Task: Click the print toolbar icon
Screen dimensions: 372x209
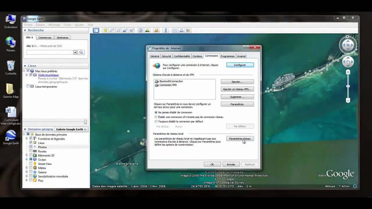Action: (x=181, y=30)
